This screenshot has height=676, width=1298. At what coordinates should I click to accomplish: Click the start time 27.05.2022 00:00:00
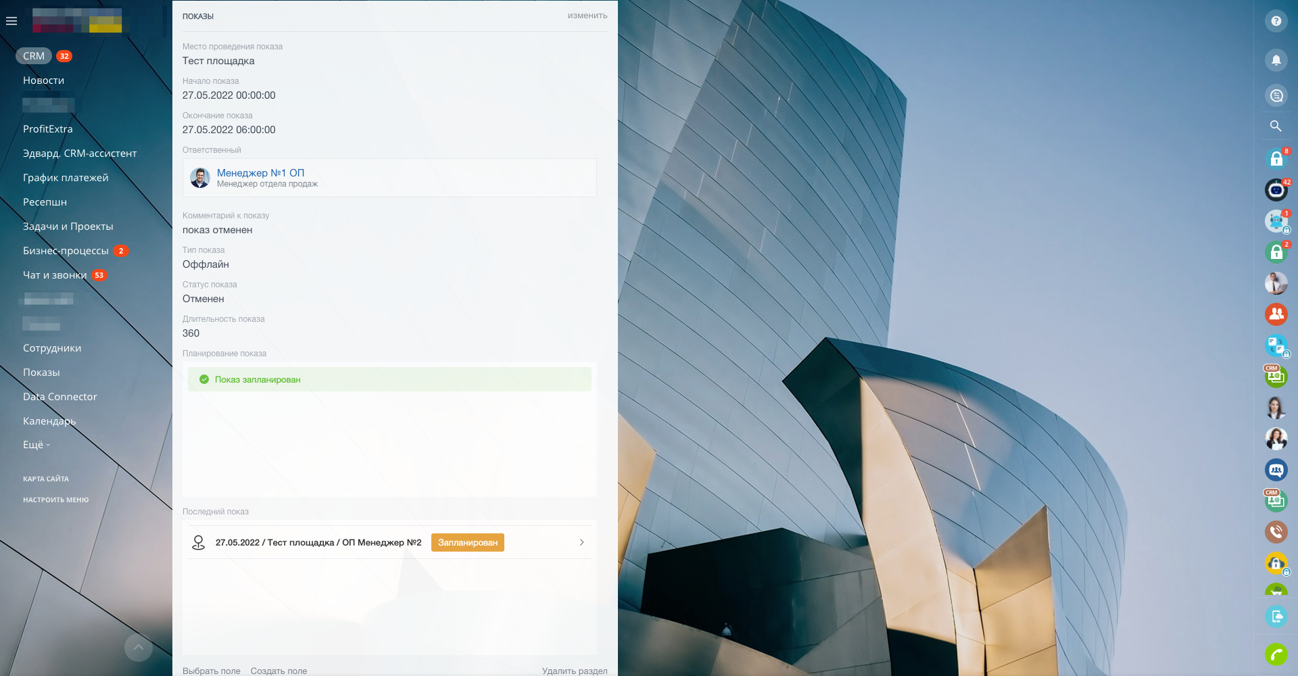(x=229, y=95)
